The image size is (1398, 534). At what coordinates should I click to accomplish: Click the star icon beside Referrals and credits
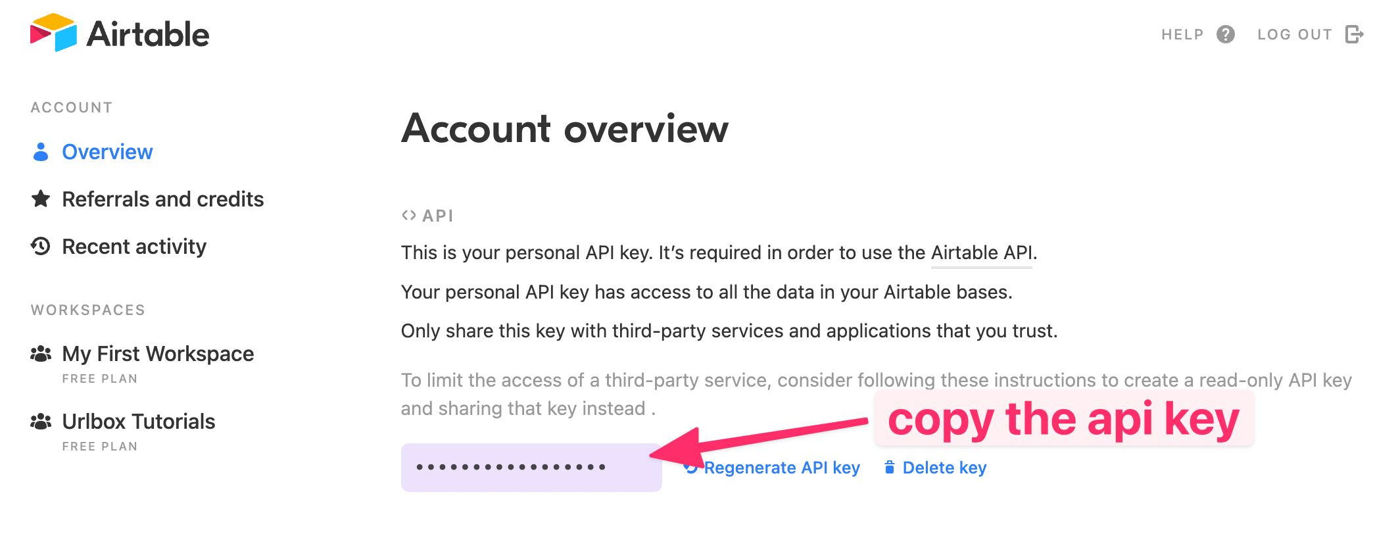(40, 199)
